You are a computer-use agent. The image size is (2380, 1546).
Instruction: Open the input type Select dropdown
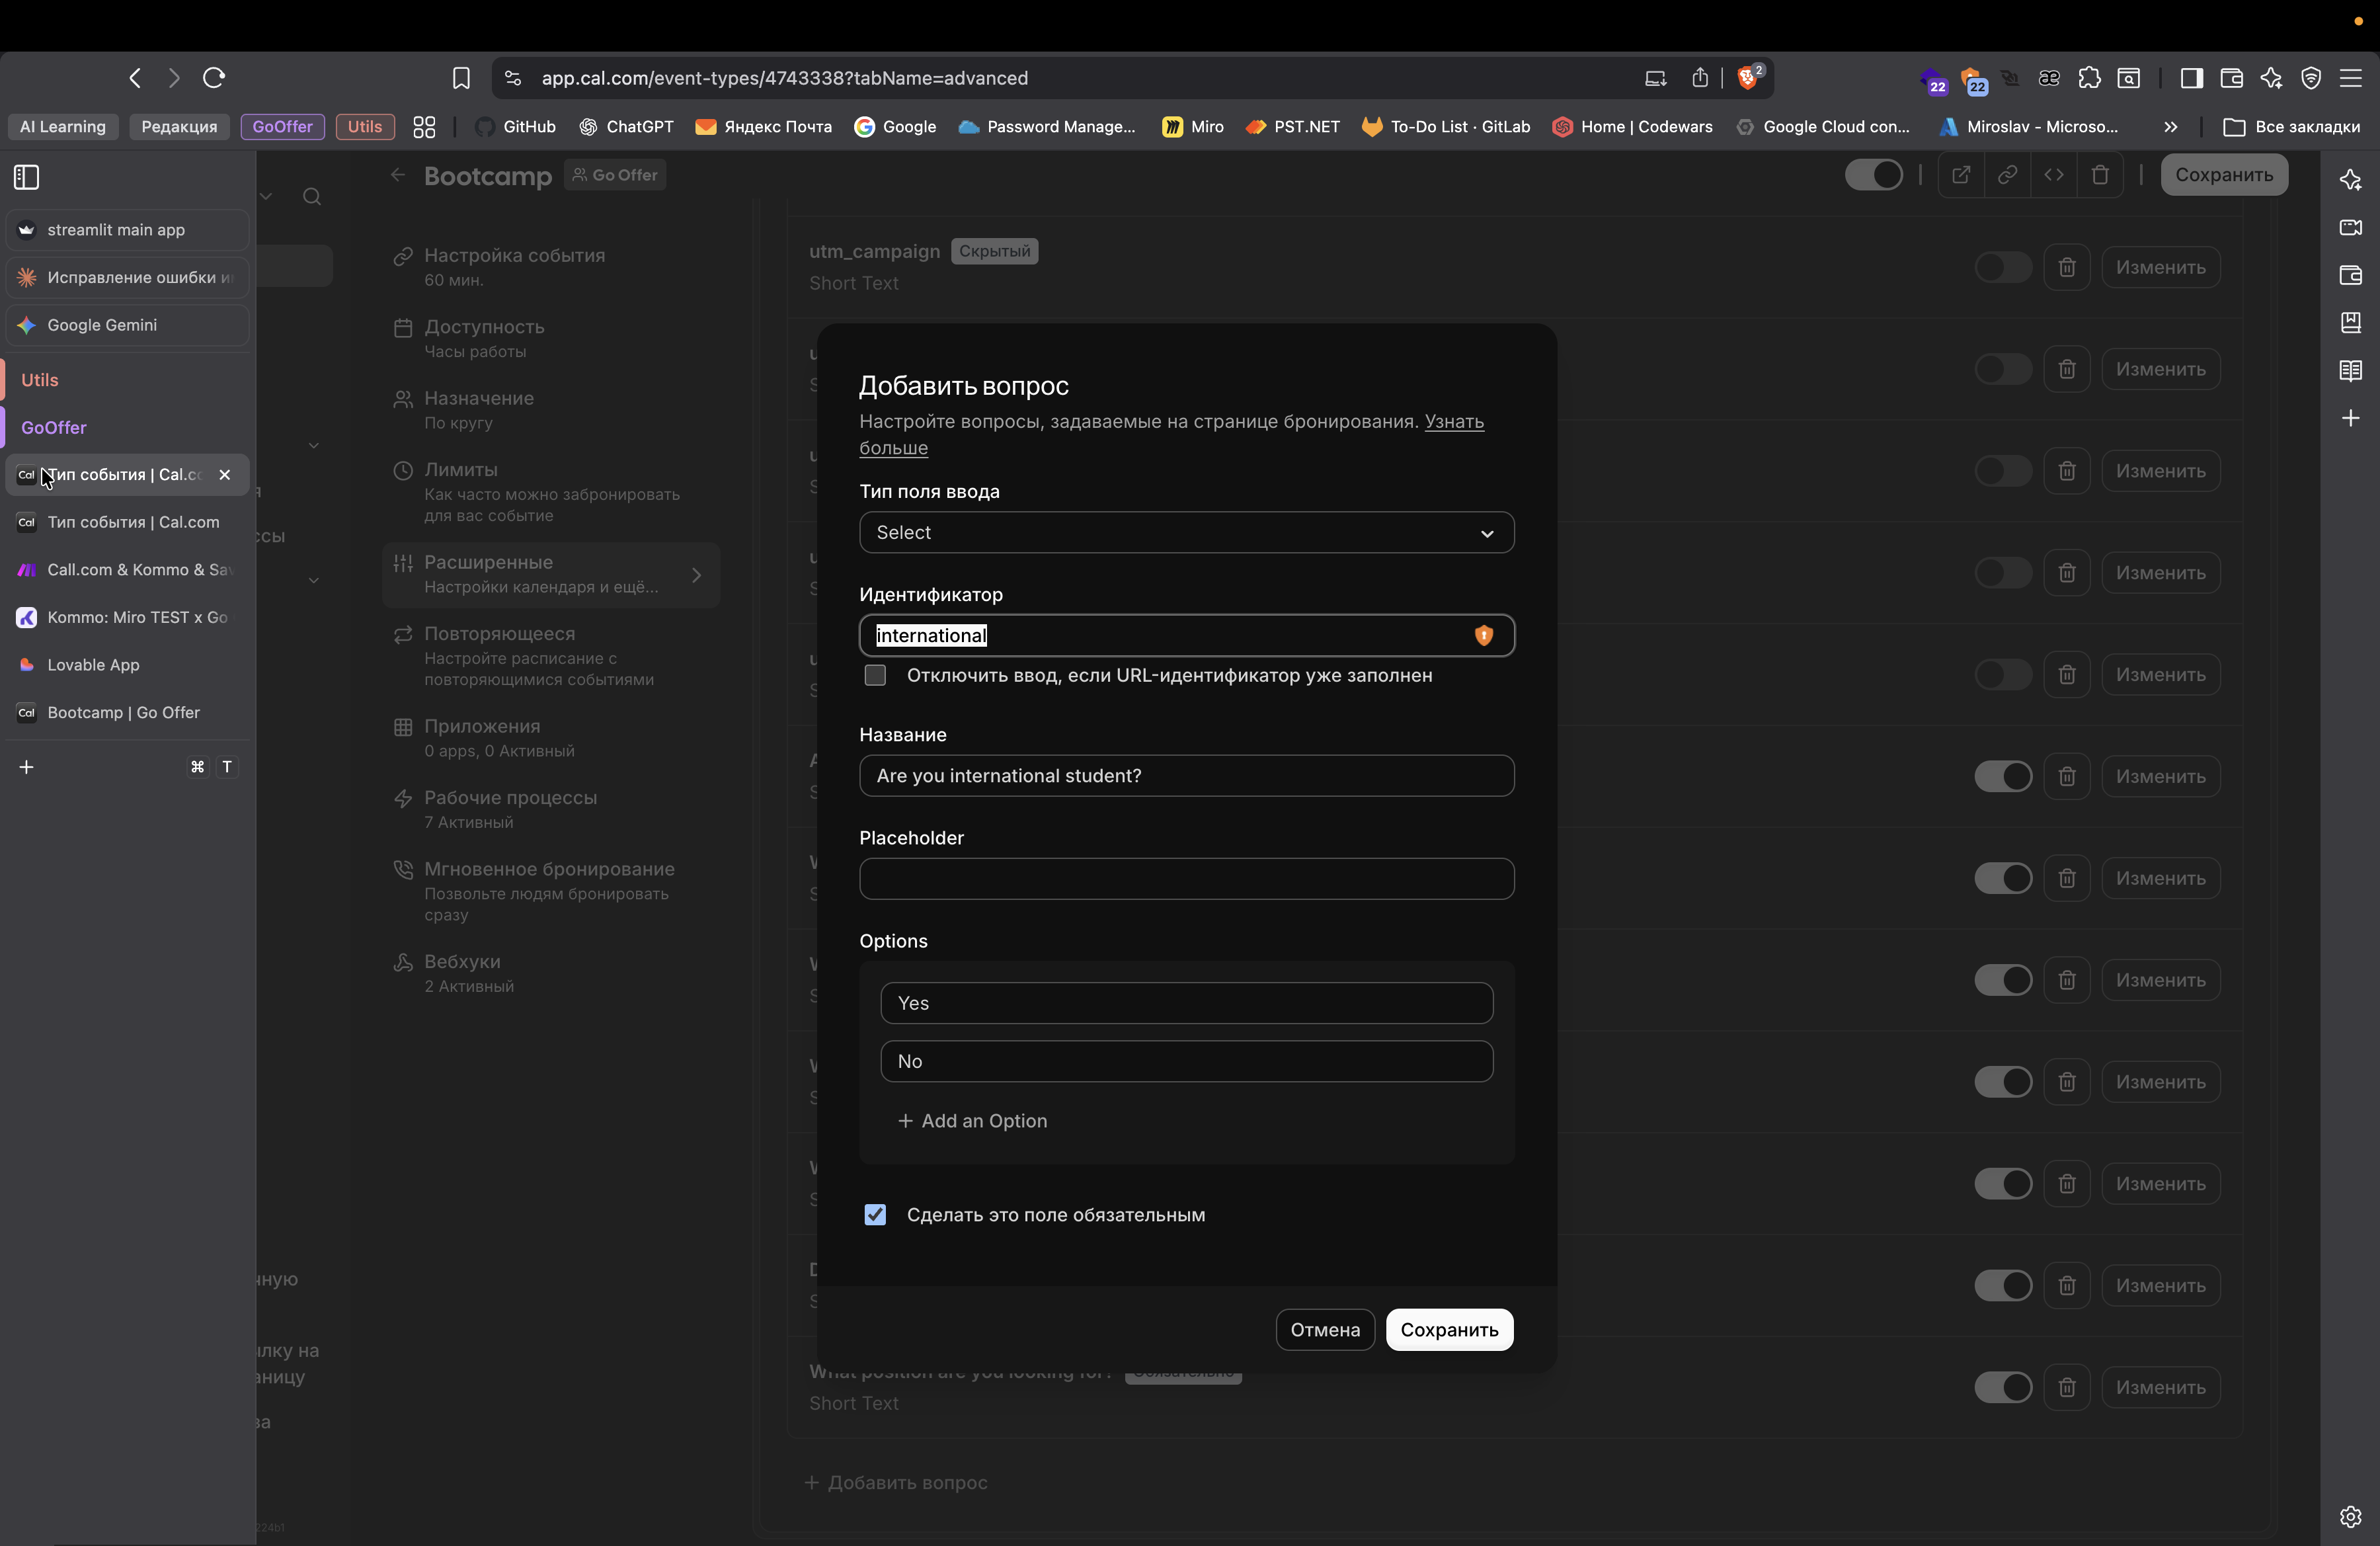(x=1186, y=532)
